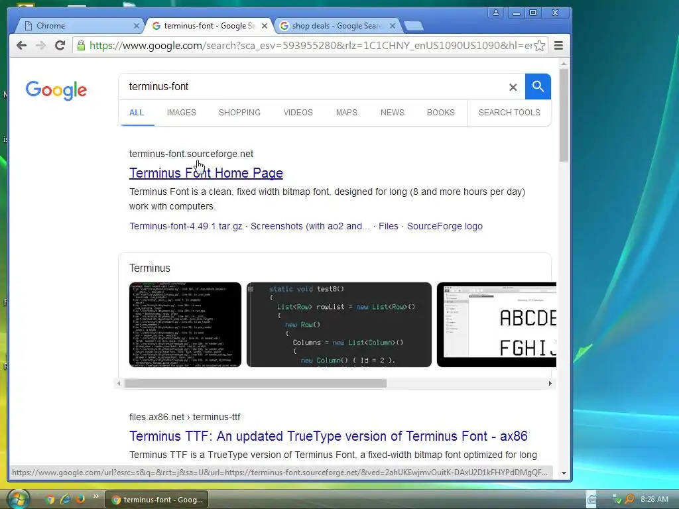Clear the search box with the X
Image resolution: width=679 pixels, height=509 pixels.
click(x=513, y=87)
